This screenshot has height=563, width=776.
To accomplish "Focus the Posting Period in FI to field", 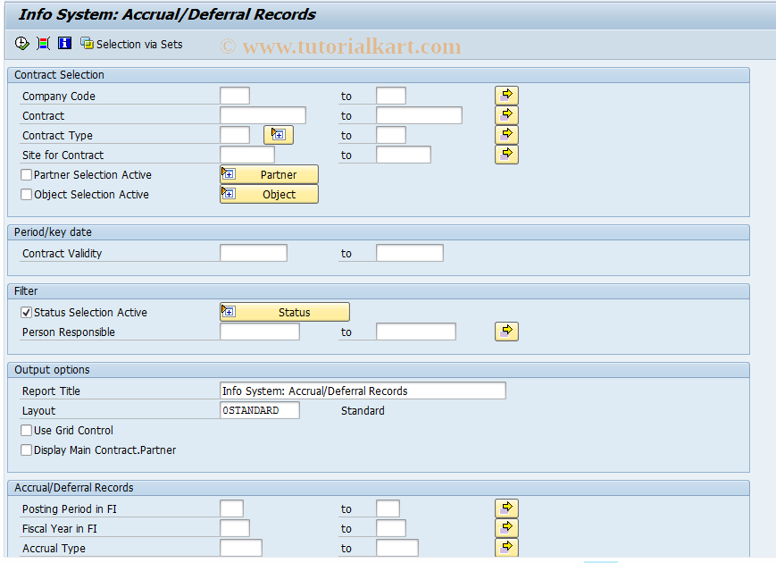I will pos(388,508).
